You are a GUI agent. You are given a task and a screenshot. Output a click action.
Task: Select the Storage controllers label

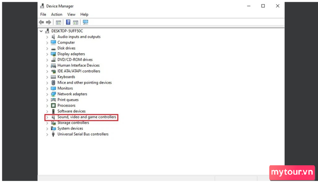(x=73, y=123)
